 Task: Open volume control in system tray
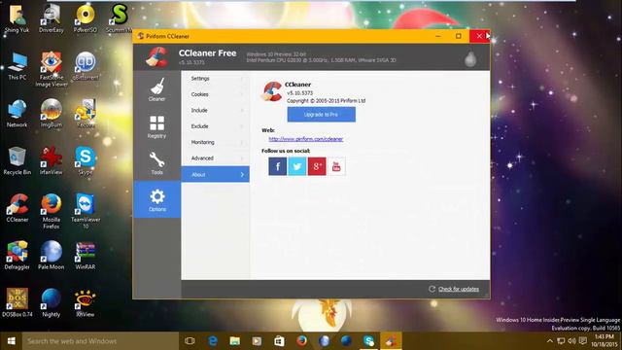[x=571, y=341]
